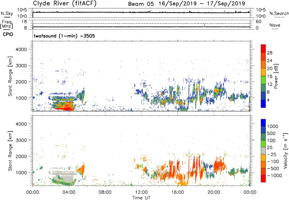
Task: Click the "N.Search" legend label
Action: pyautogui.click(x=279, y=13)
